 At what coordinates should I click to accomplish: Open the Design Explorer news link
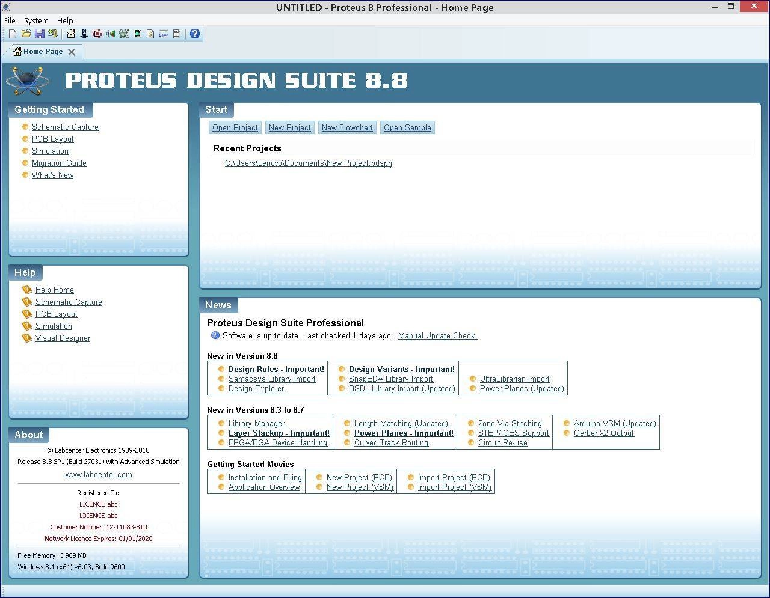point(256,388)
